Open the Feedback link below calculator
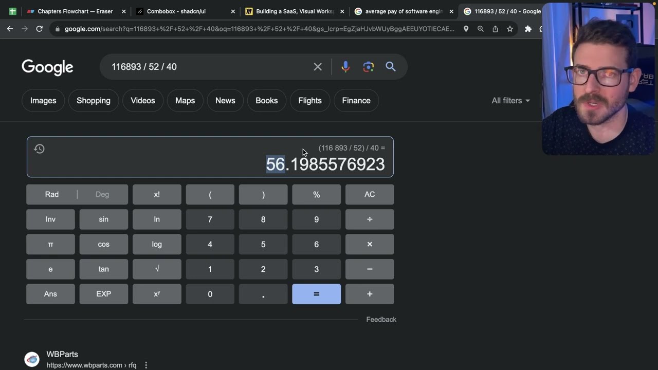 pos(381,320)
